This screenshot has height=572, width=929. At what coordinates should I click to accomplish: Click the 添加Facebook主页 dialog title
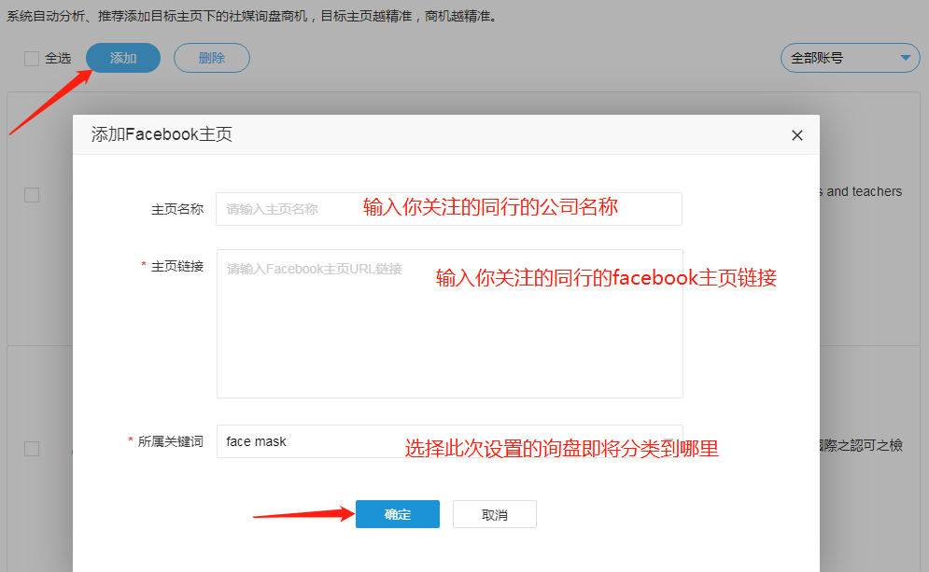[162, 134]
